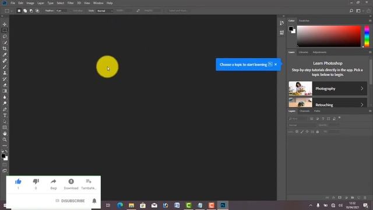This screenshot has width=373, height=210.
Task: Open the Learn panel options menu
Action: coord(370,52)
